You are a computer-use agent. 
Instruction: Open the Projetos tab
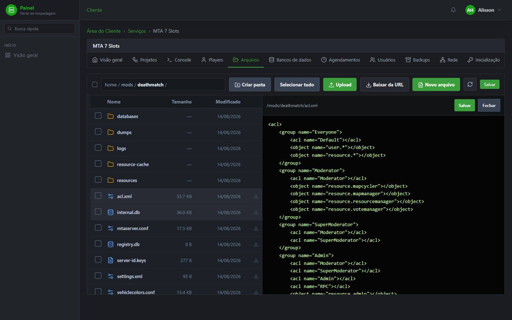[145, 60]
